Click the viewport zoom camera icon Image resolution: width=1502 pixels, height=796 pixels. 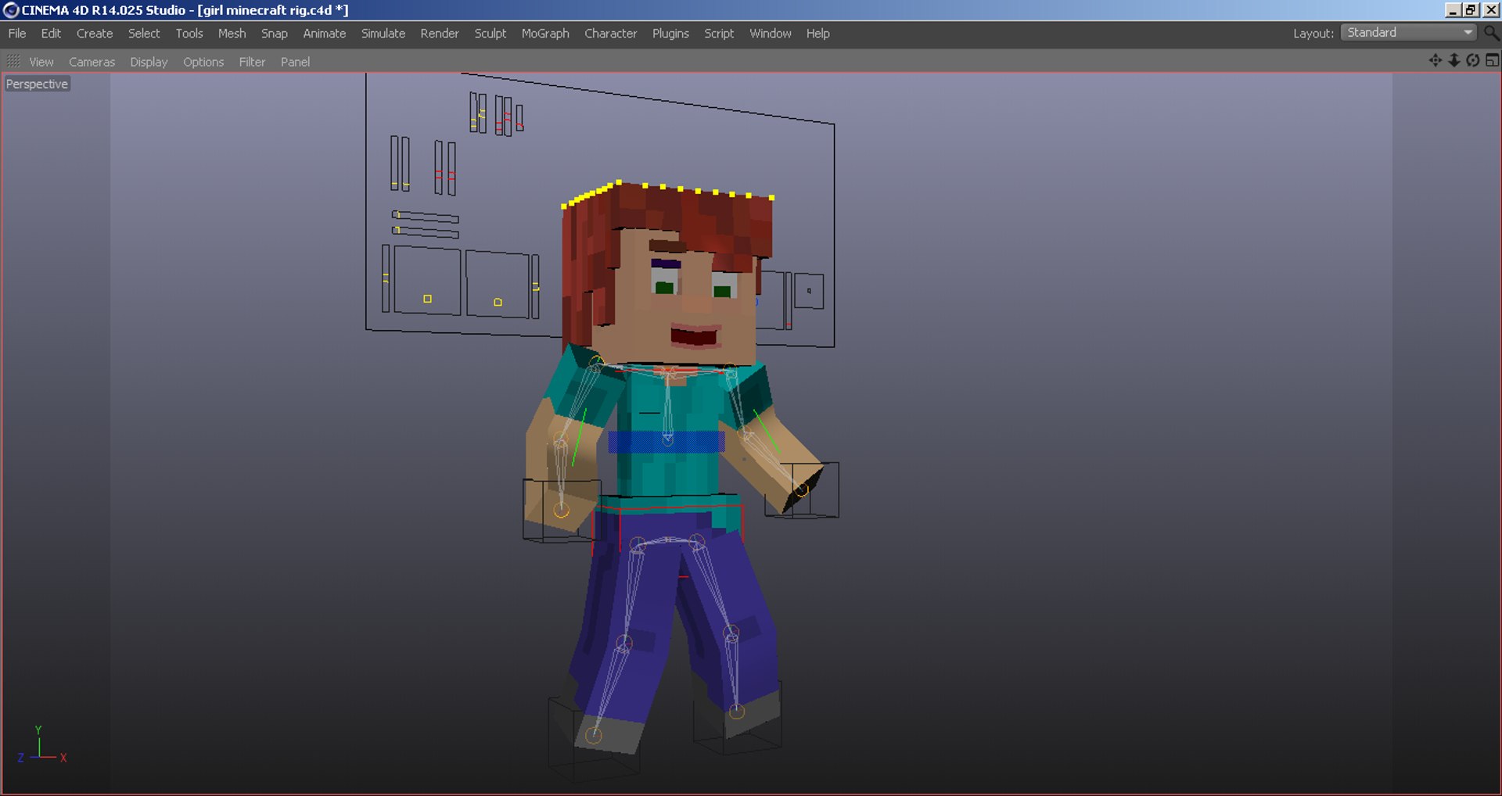[x=1454, y=60]
